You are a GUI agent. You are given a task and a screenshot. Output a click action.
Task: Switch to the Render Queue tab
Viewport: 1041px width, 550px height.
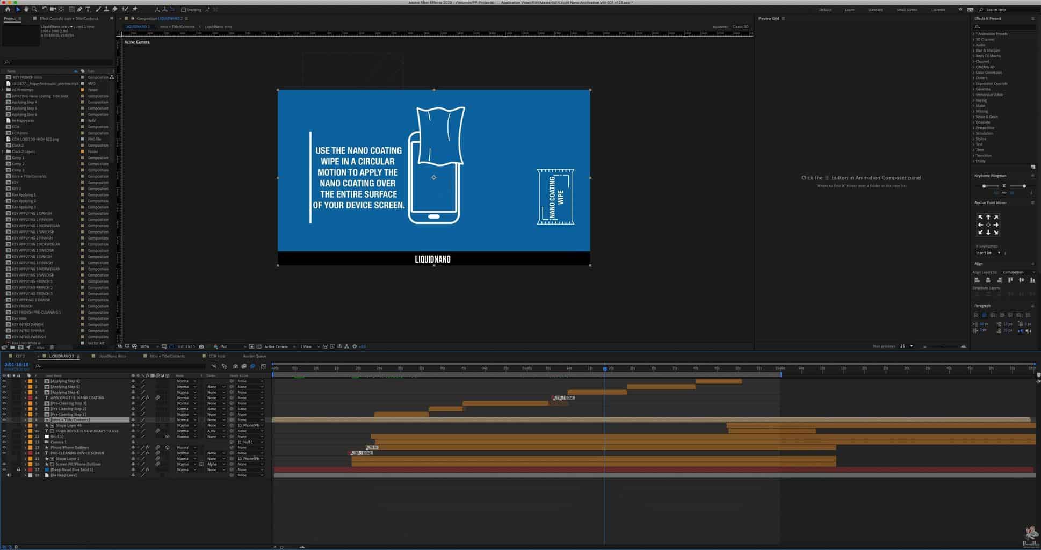pyautogui.click(x=255, y=356)
